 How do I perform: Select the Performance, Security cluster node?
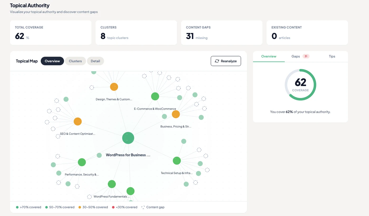coord(82,162)
